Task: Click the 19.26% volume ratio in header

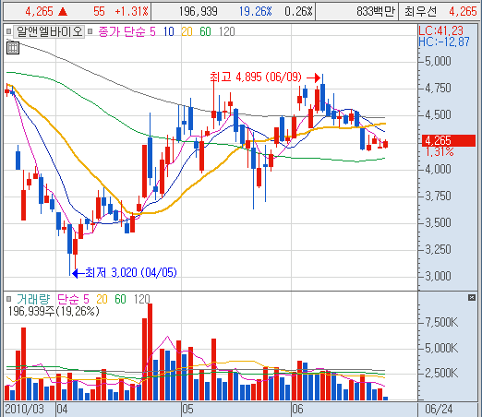Action: pos(255,12)
